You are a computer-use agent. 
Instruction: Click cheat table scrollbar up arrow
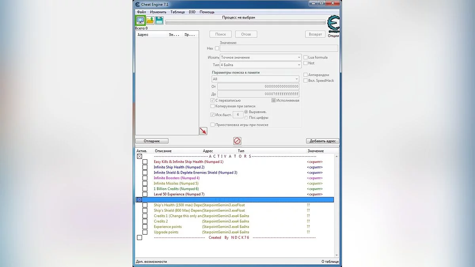[x=337, y=156]
